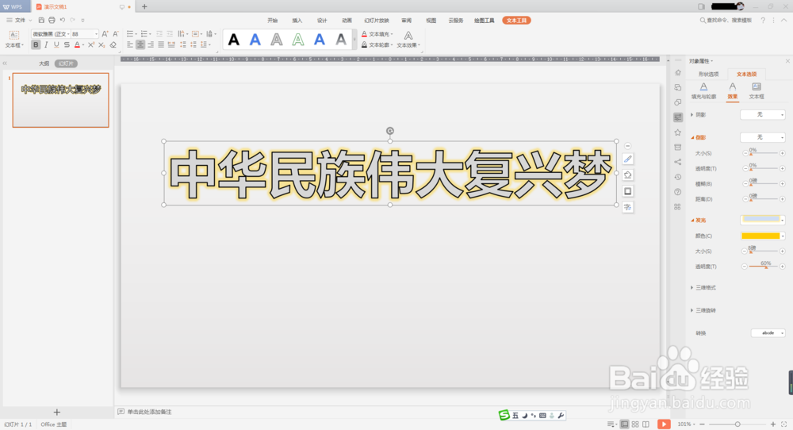This screenshot has height=430, width=793.
Task: Open the Text Outline (文本轮廓) dropdown
Action: (377, 45)
